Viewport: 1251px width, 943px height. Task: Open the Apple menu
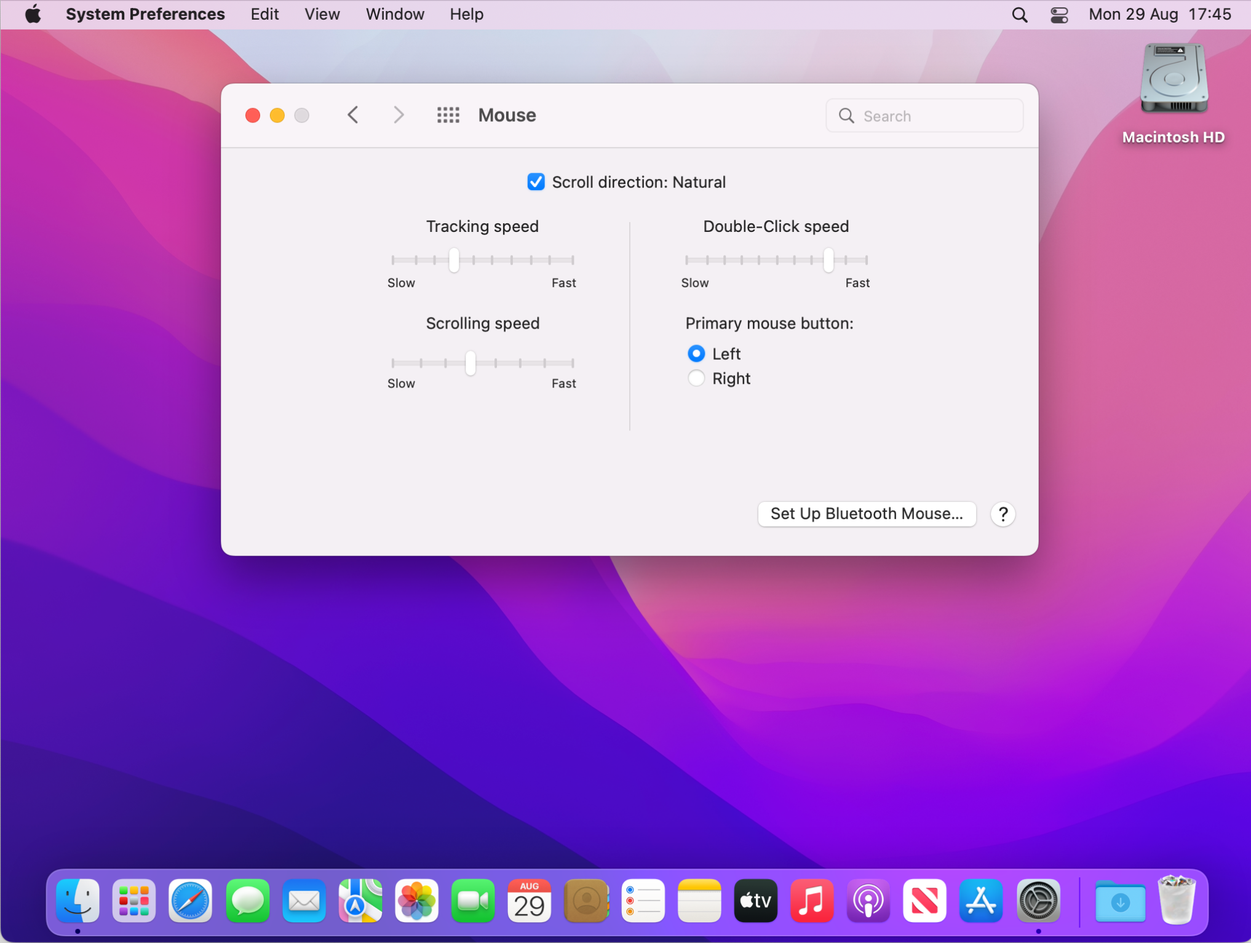pos(33,14)
